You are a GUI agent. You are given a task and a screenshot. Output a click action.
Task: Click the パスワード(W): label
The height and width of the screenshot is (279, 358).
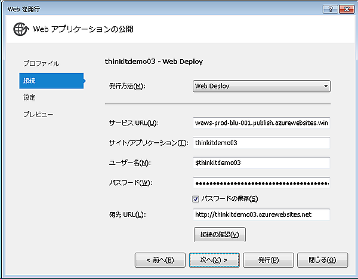[130, 183]
